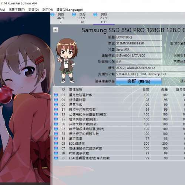Select the POR recovery count row EB
The image size is (185, 185).
(119, 153)
